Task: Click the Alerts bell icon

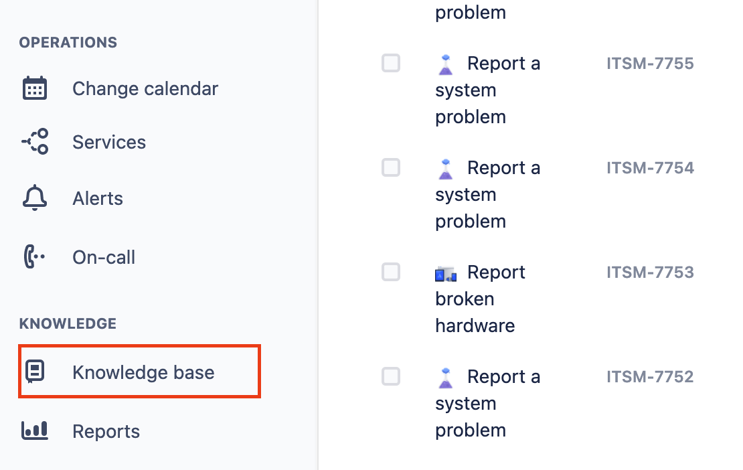Action: (34, 198)
